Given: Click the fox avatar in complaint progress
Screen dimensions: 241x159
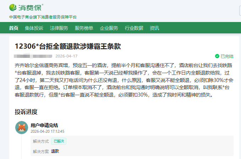Looking at the screenshot, I should pos(21,127).
